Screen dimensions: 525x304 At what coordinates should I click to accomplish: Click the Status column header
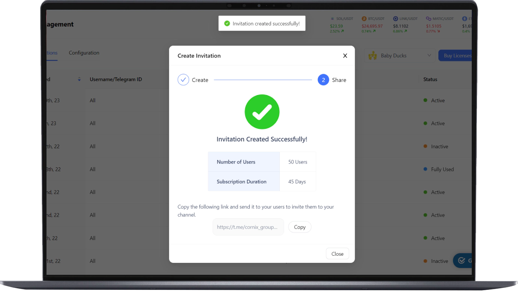point(430,79)
